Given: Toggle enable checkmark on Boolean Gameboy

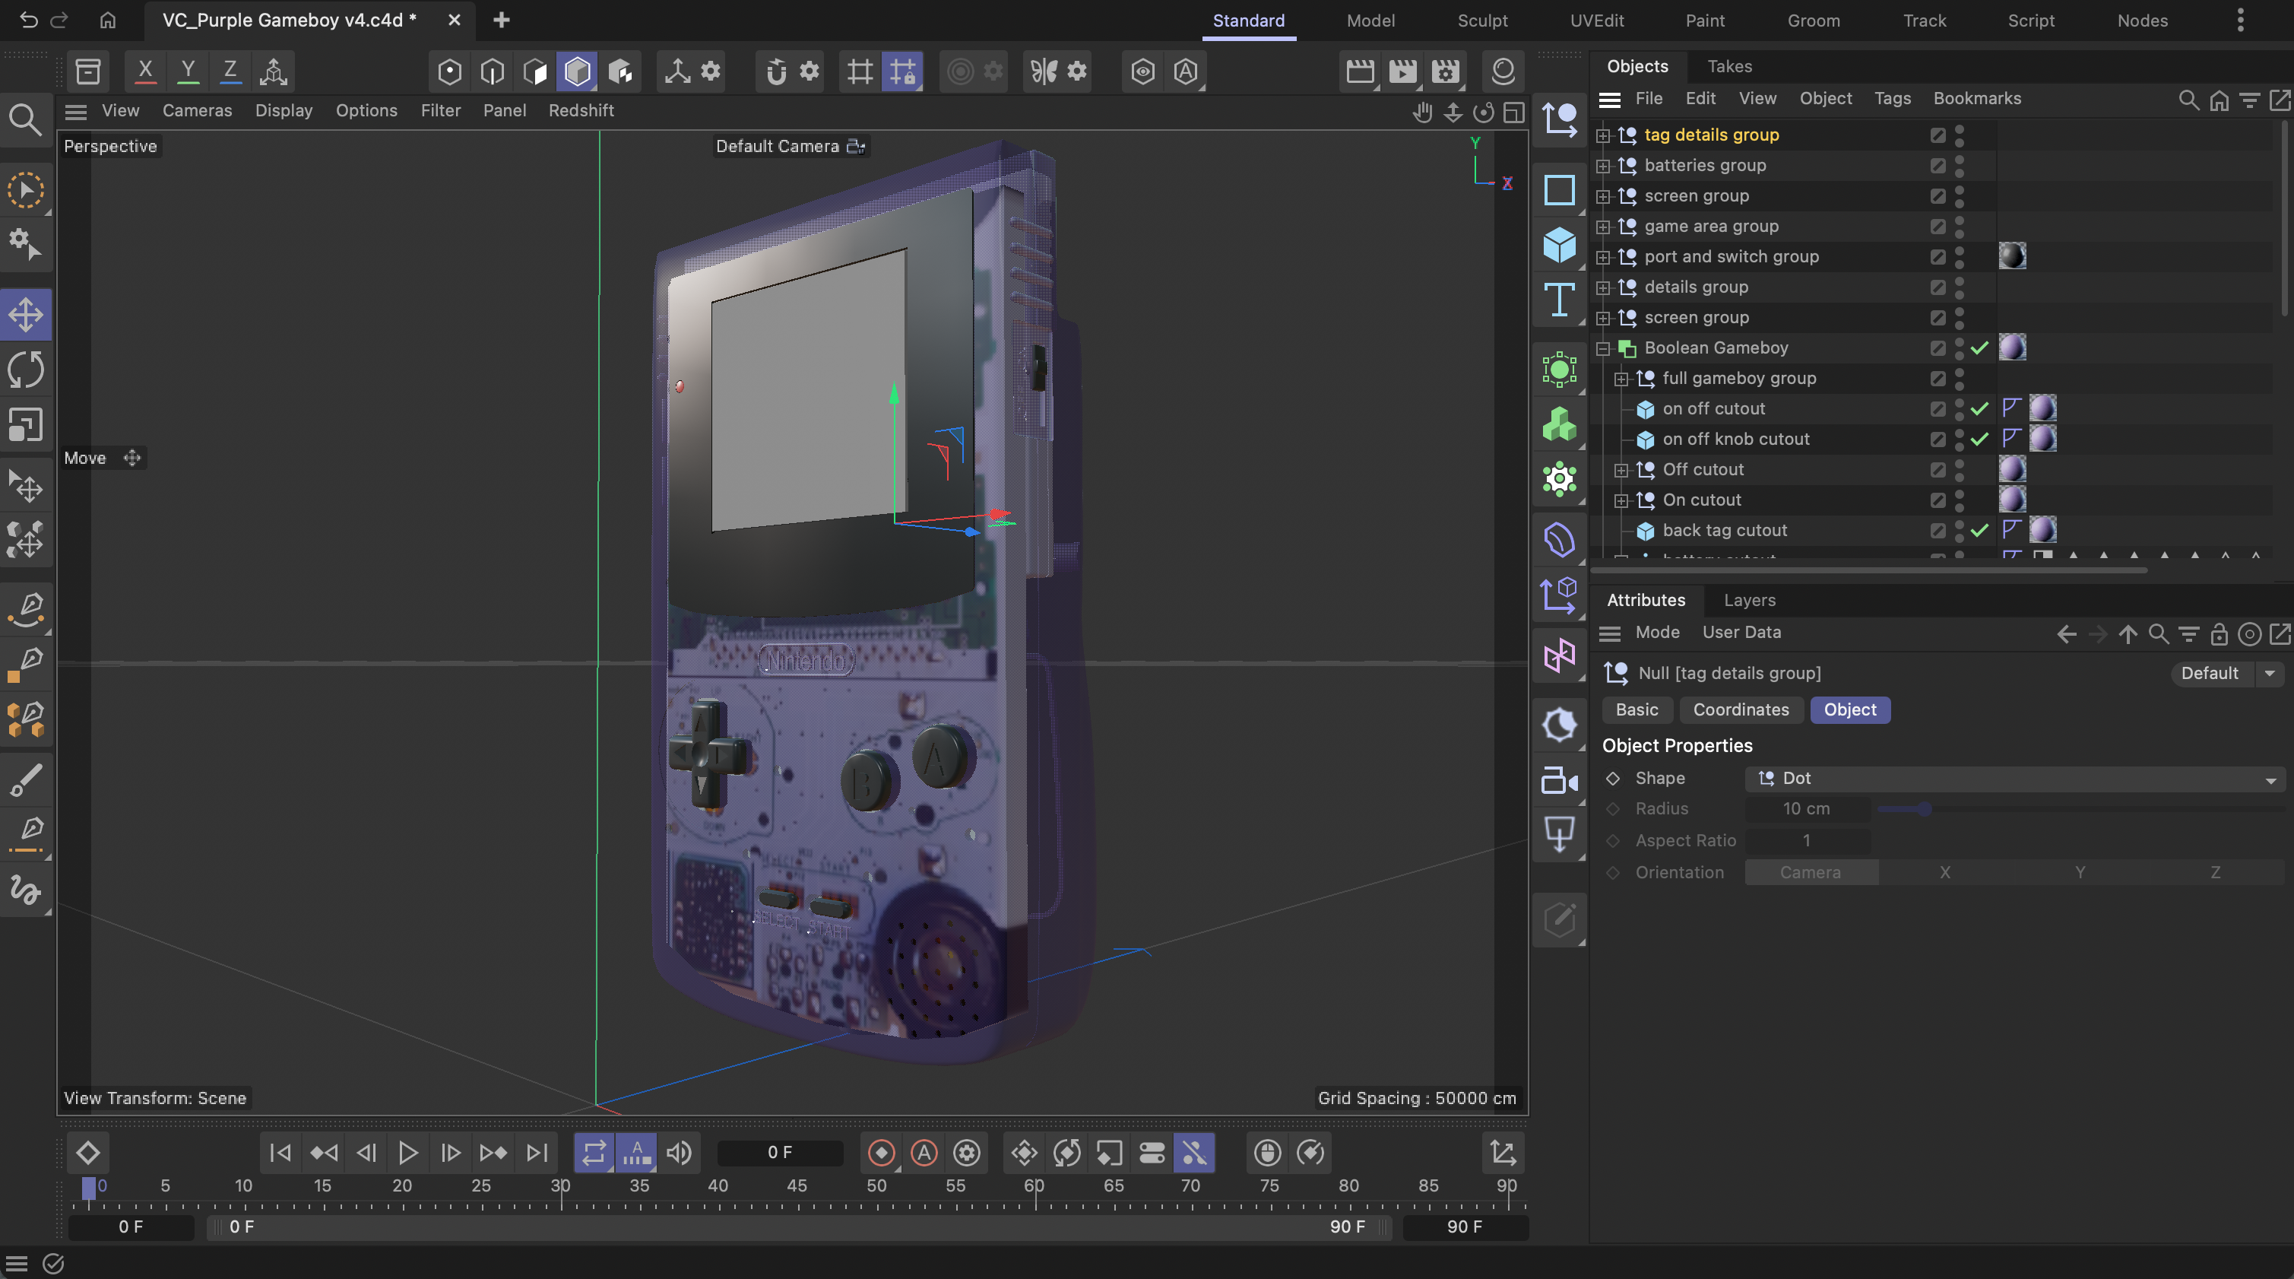Looking at the screenshot, I should [x=1979, y=348].
